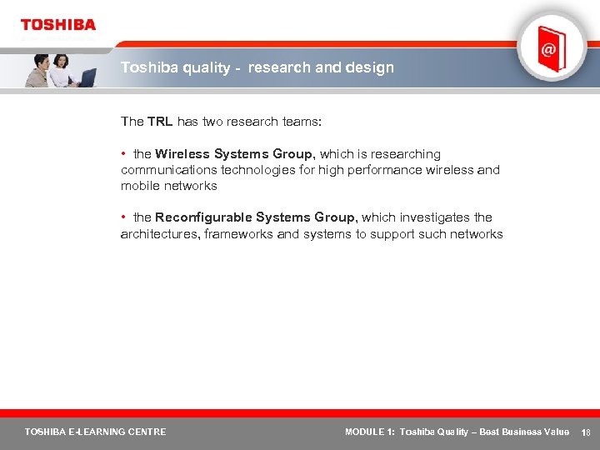Image resolution: width=600 pixels, height=450 pixels.
Task: Click the red Toshiba logo
Action: coord(58,25)
